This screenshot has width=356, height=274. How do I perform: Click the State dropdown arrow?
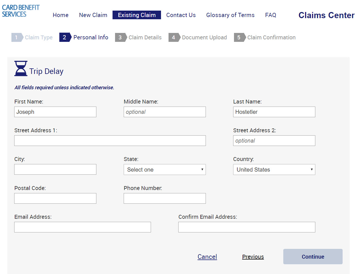[x=202, y=169]
